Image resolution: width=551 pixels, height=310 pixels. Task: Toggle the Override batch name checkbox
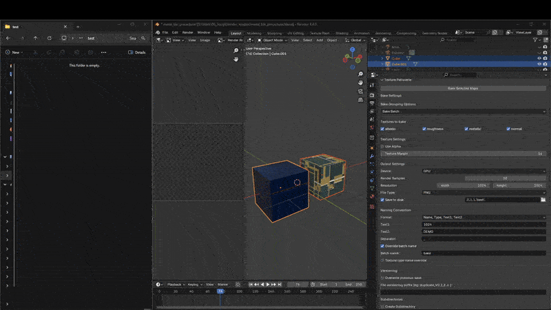(x=382, y=246)
